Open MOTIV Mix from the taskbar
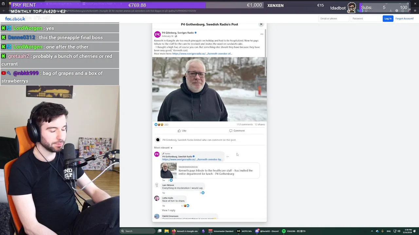Screen dimensions: 419x235 point(245,231)
